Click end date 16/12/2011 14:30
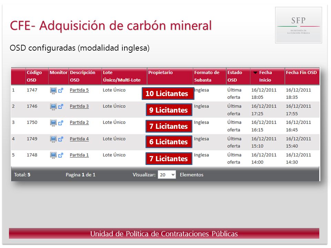This screenshot has height=248, width=331. tap(299, 158)
